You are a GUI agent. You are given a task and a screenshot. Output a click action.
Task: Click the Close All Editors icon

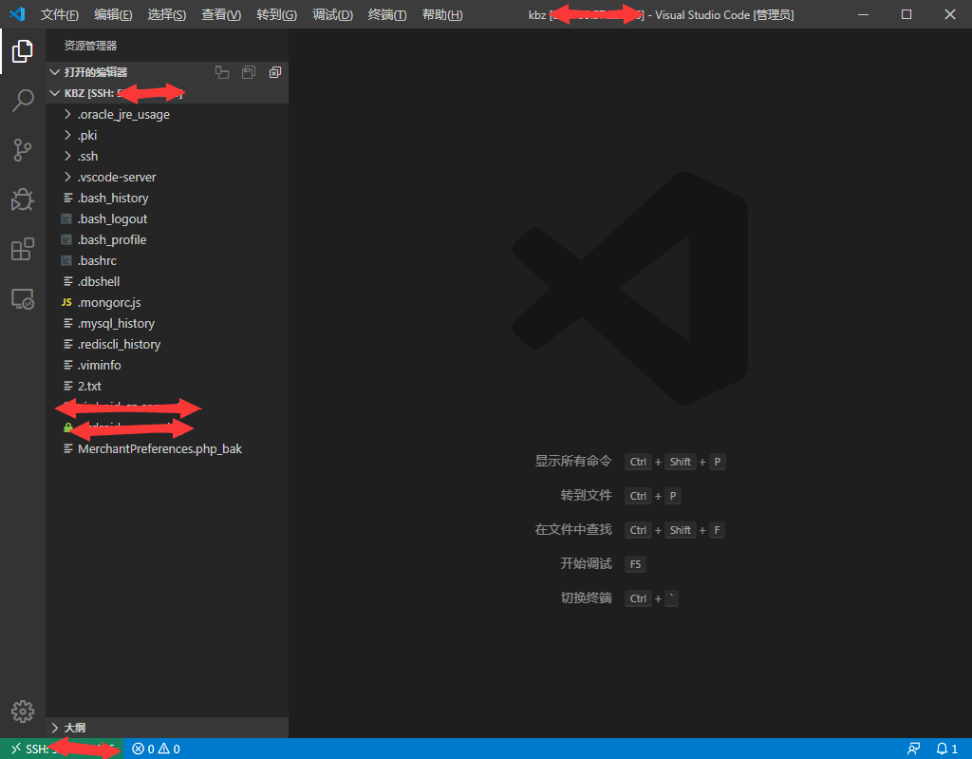tap(274, 71)
